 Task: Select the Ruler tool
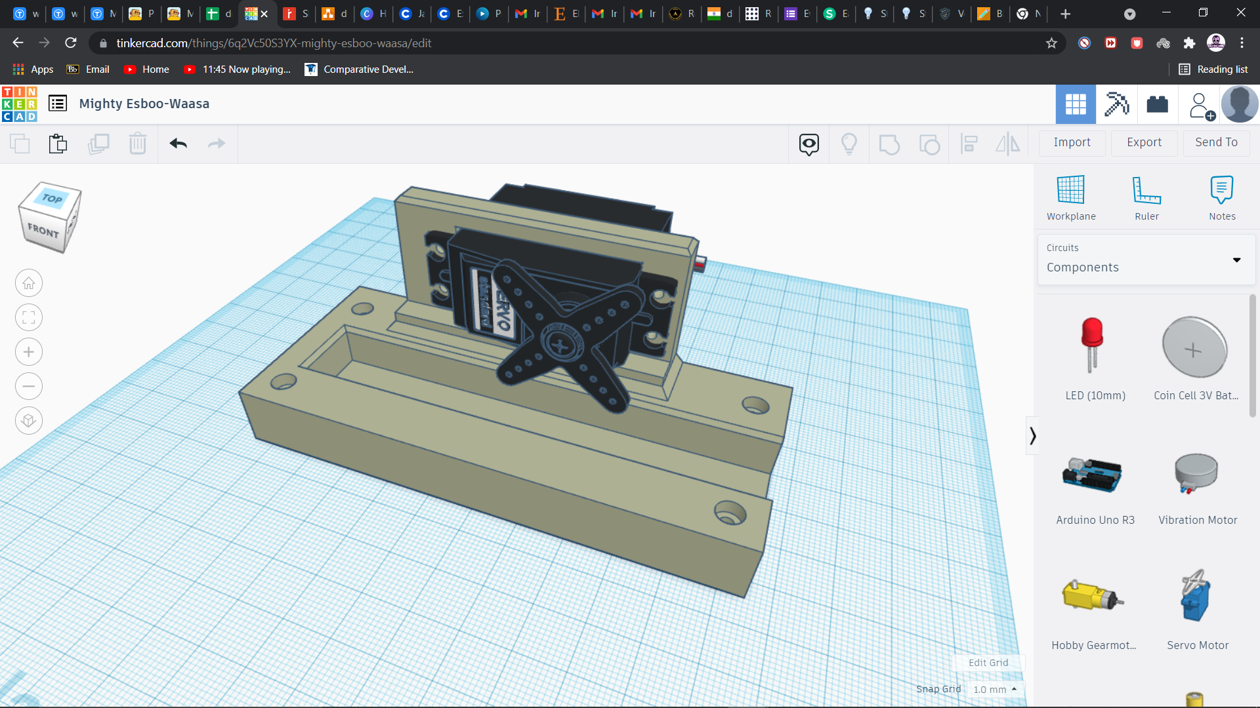1146,191
